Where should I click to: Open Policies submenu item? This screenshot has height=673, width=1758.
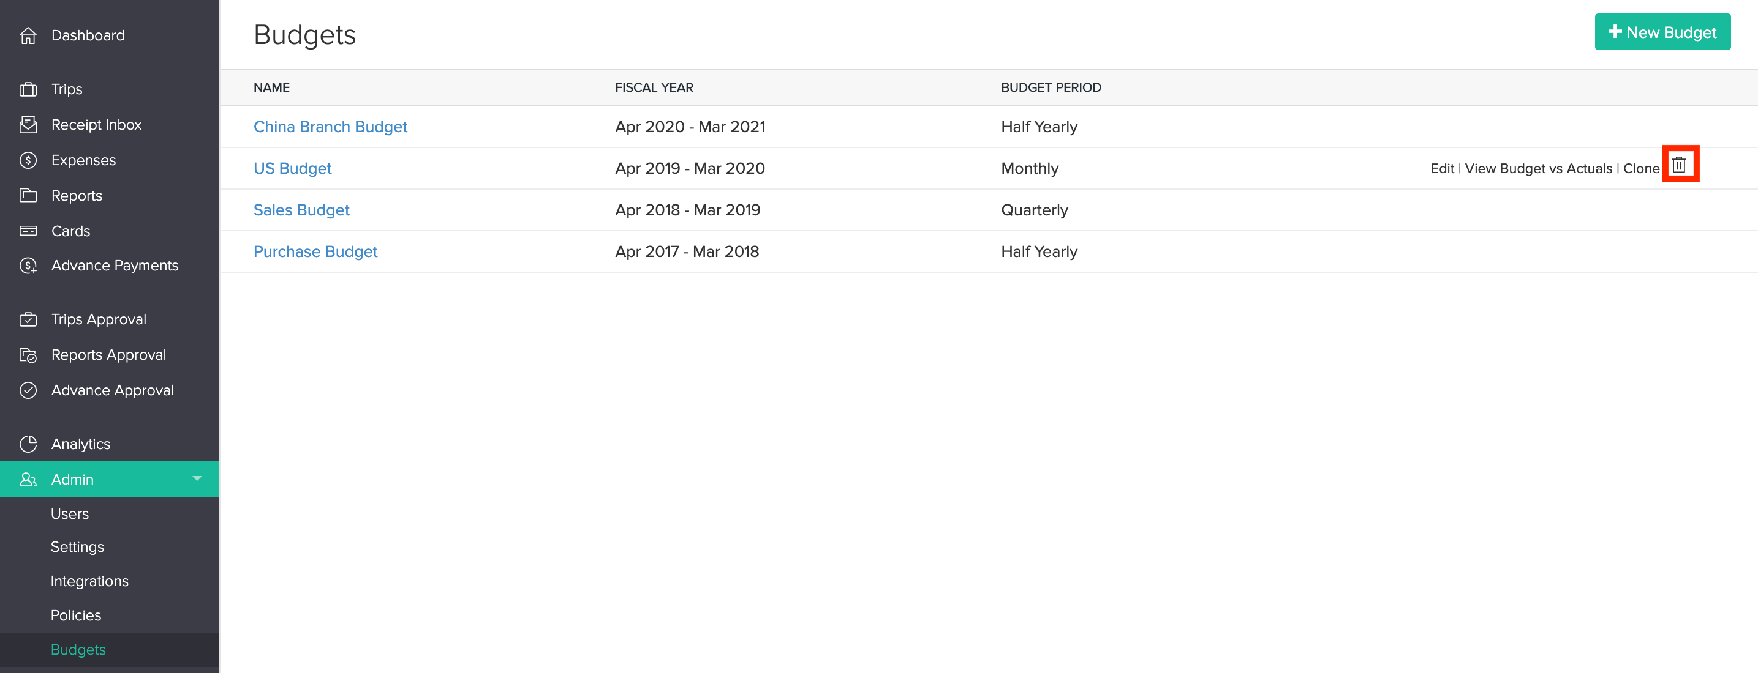(x=76, y=615)
